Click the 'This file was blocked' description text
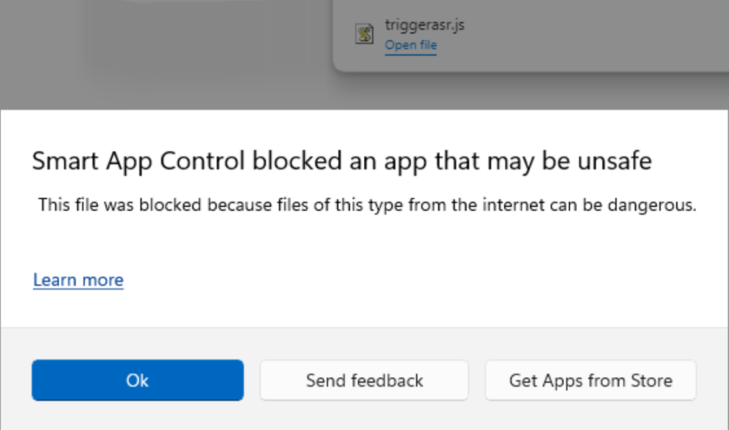 [x=367, y=206]
